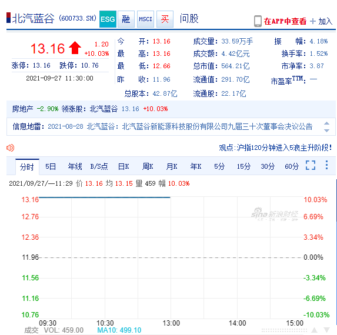
Task: Click the 北汽蓝谷 stock name title
Action: coord(34,18)
